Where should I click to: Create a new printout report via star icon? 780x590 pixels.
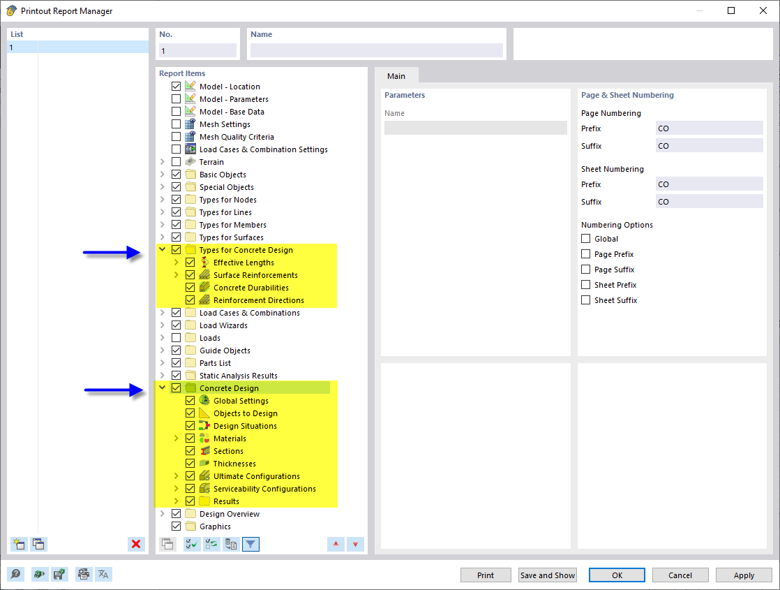pos(18,544)
